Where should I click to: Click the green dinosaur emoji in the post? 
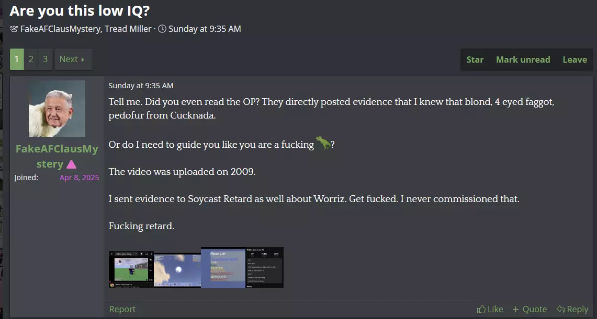pos(323,143)
